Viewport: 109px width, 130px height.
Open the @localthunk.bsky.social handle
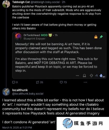pyautogui.click(x=28, y=94)
